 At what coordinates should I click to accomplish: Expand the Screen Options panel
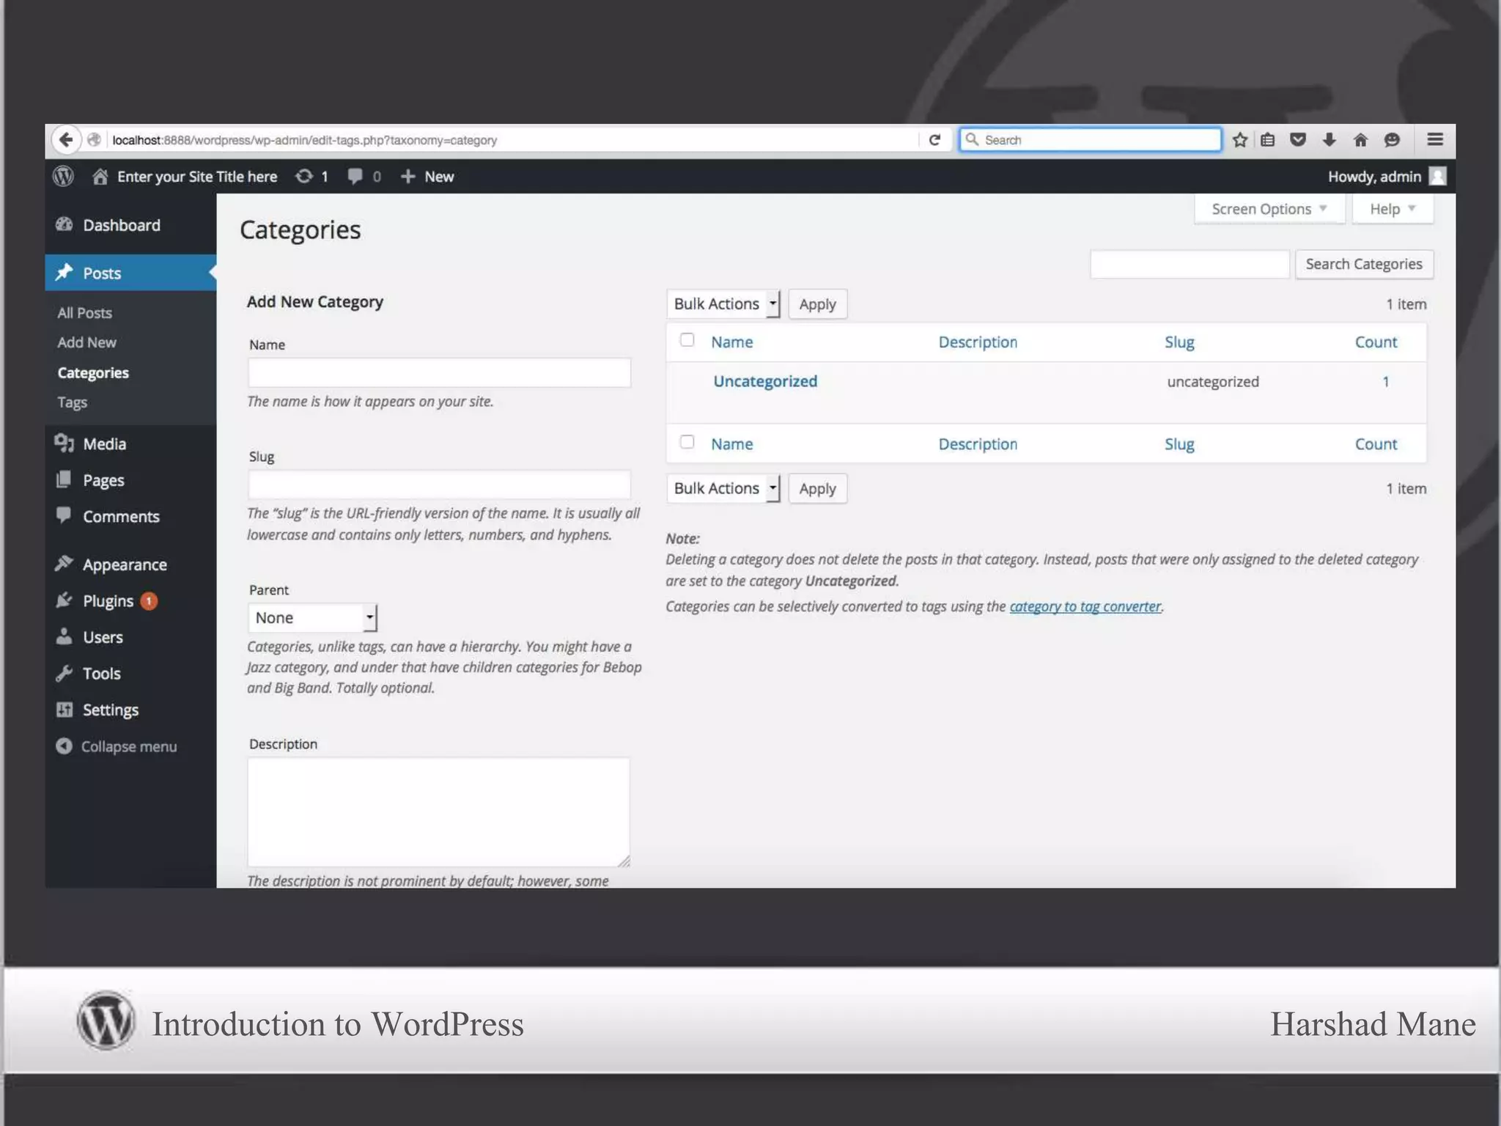pos(1269,209)
